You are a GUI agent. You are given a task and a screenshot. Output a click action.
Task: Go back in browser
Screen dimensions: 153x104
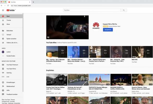tap(2, 5)
